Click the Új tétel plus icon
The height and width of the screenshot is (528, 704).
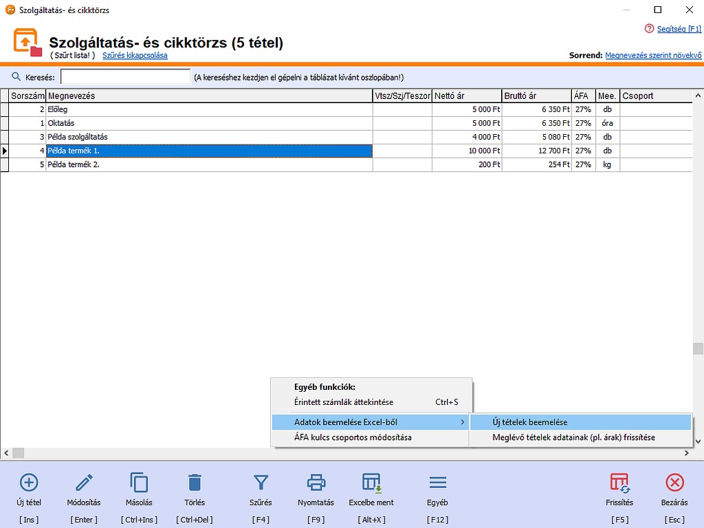(x=30, y=483)
